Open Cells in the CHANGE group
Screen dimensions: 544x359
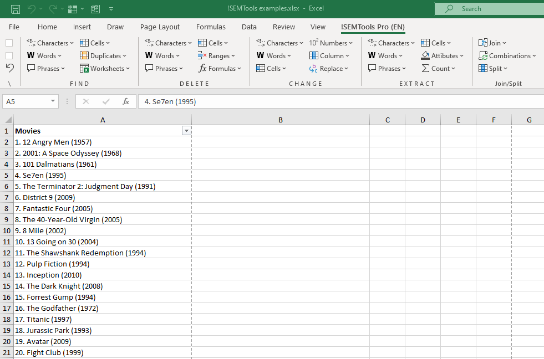[271, 69]
